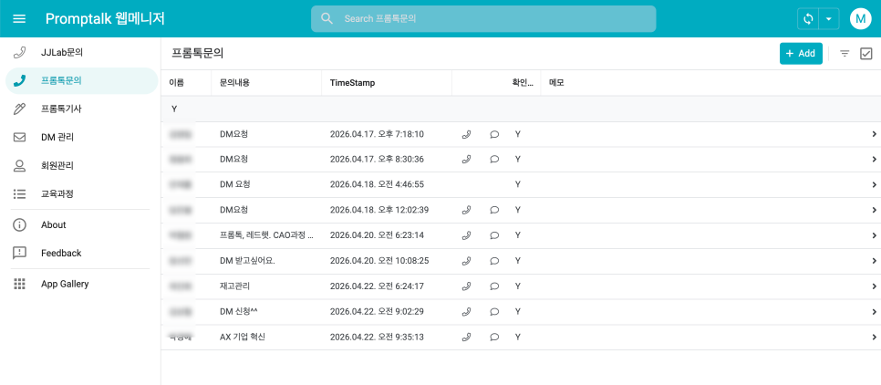
Task: Click the JJLab문의 phone icon
Action: pyautogui.click(x=19, y=52)
